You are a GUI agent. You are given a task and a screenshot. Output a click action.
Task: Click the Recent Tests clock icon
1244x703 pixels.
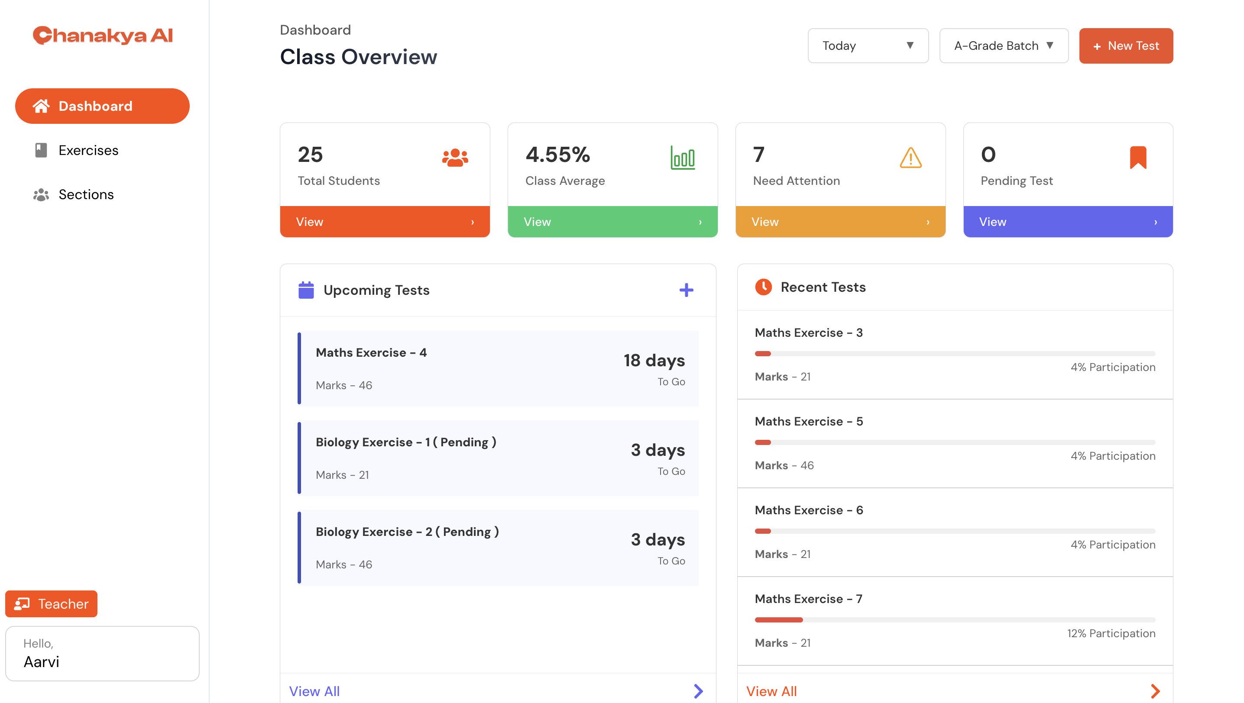pyautogui.click(x=763, y=287)
